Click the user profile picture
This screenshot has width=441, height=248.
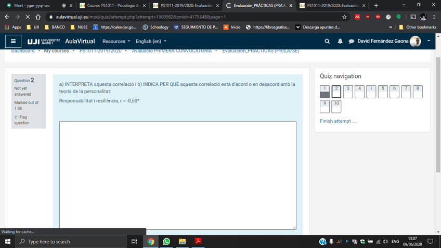(416, 42)
